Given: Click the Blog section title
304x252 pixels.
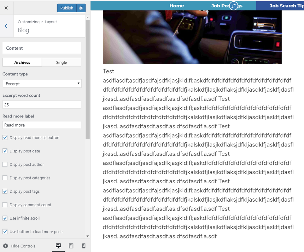Looking at the screenshot, I should tap(23, 30).
